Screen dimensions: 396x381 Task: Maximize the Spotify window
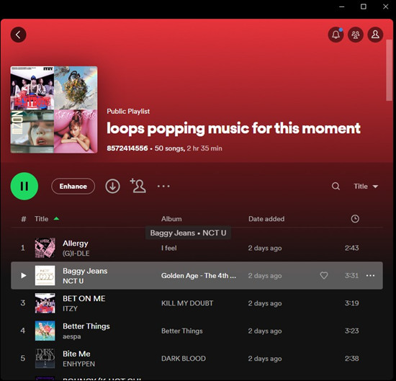364,6
